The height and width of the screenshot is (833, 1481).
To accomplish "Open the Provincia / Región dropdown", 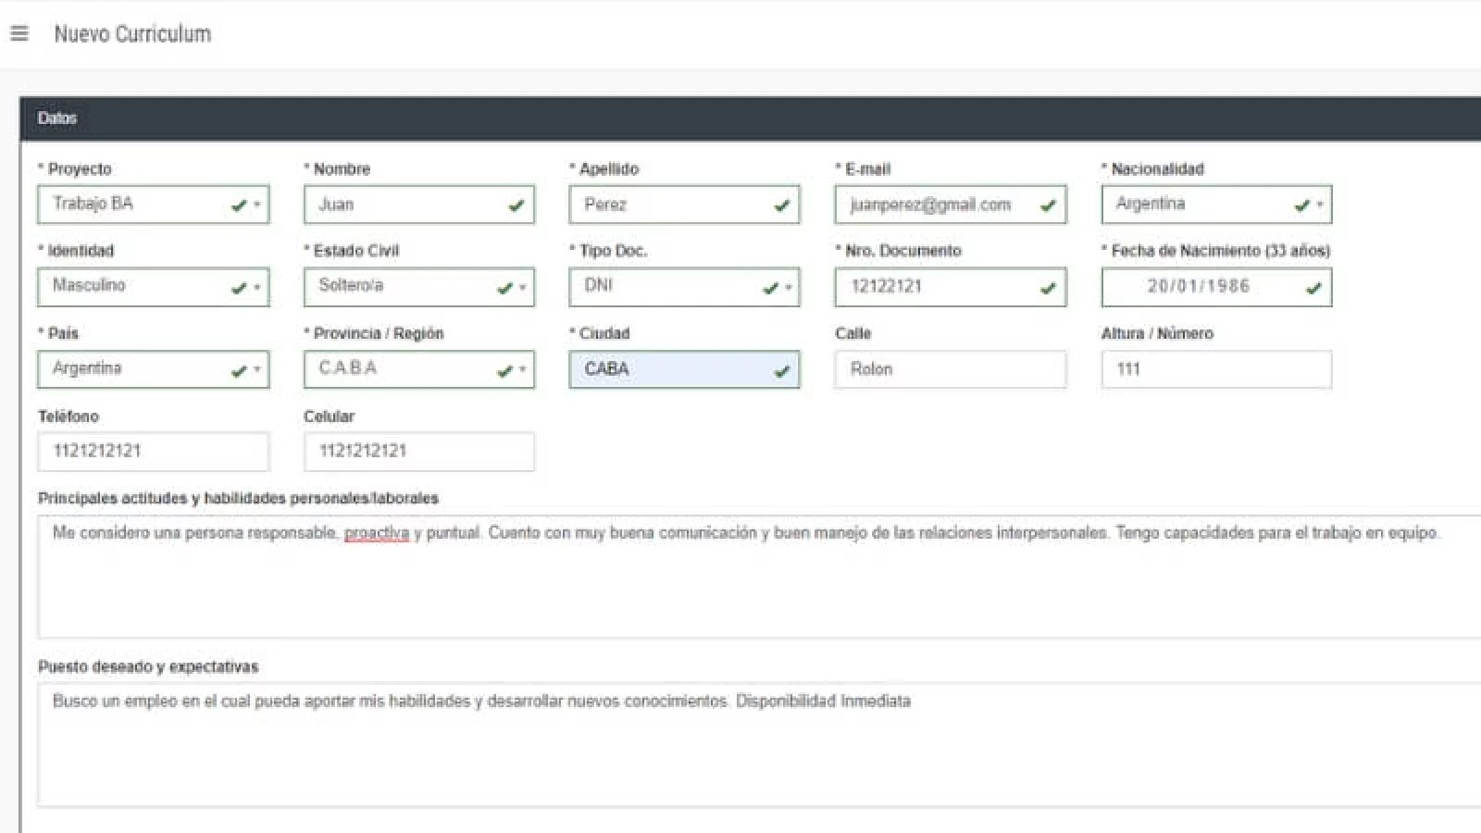I will point(418,369).
